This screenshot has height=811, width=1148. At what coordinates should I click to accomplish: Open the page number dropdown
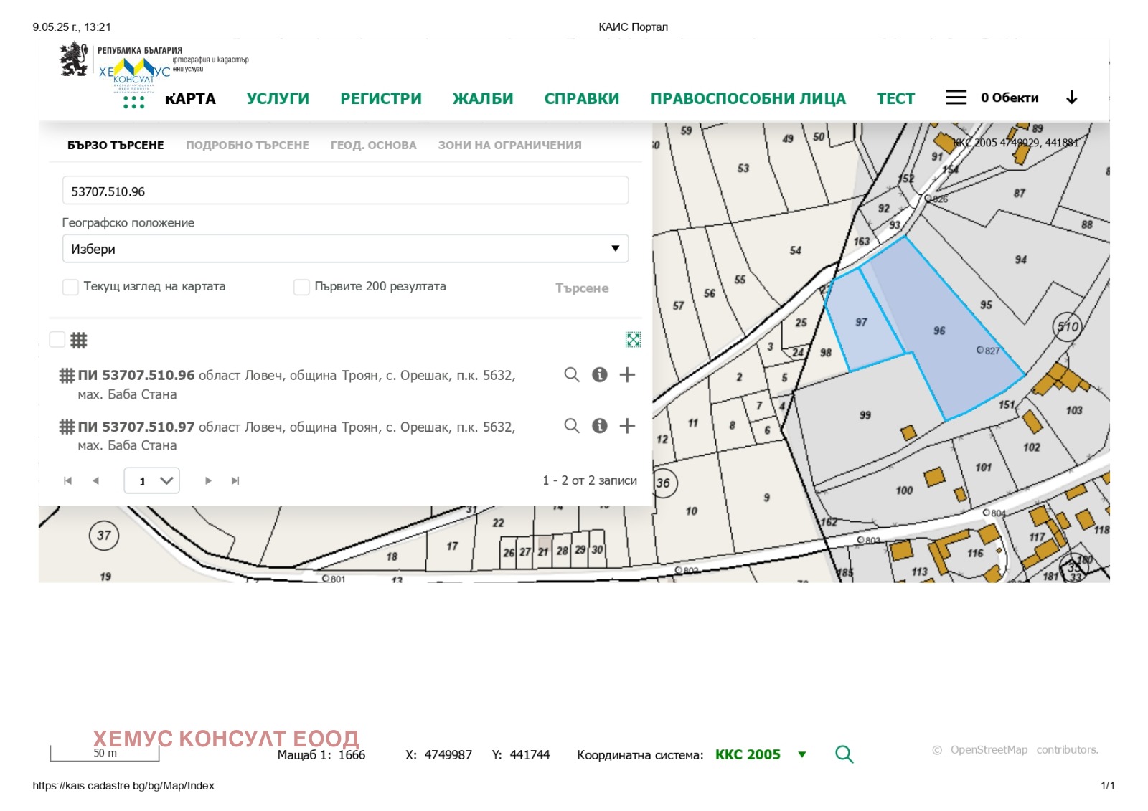point(152,480)
